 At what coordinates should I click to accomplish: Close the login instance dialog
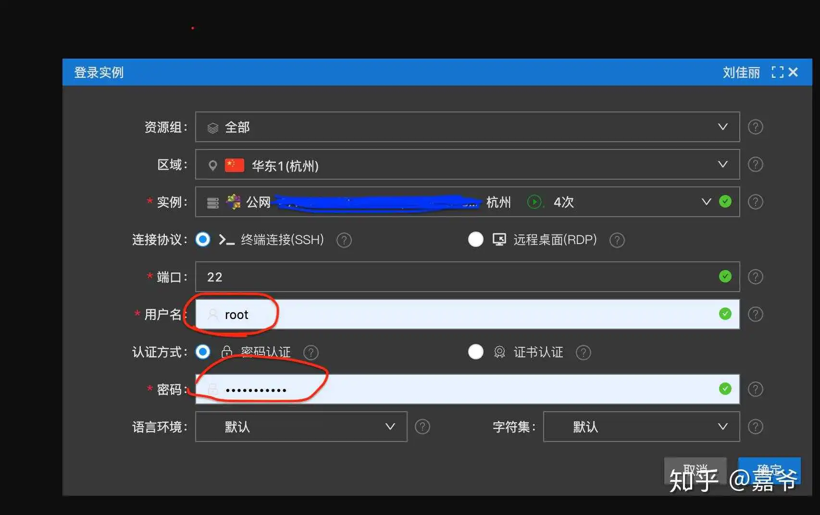click(x=794, y=72)
